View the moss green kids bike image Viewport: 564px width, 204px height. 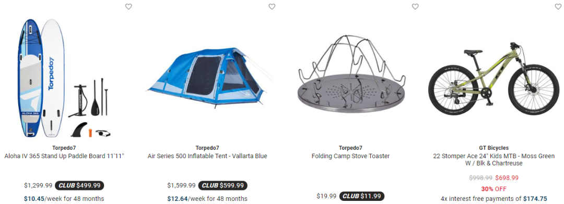click(x=494, y=79)
